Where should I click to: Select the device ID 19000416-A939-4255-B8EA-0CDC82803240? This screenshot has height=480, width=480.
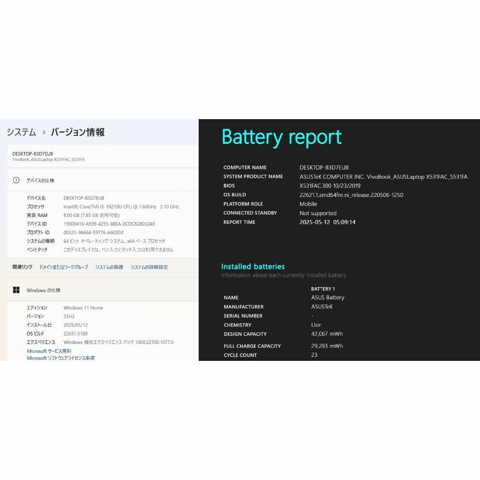(x=109, y=224)
